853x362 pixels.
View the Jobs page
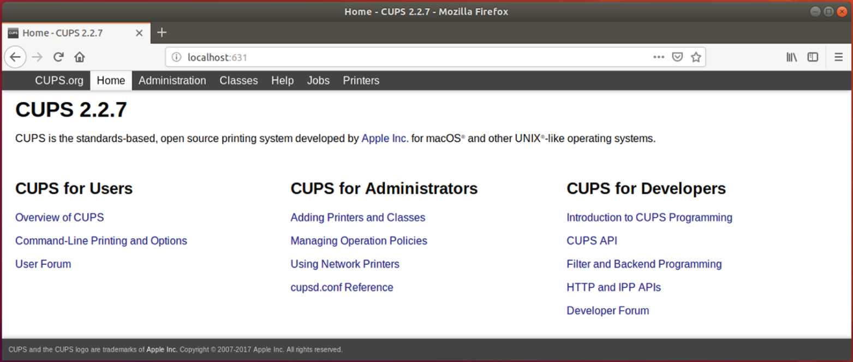pyautogui.click(x=318, y=80)
